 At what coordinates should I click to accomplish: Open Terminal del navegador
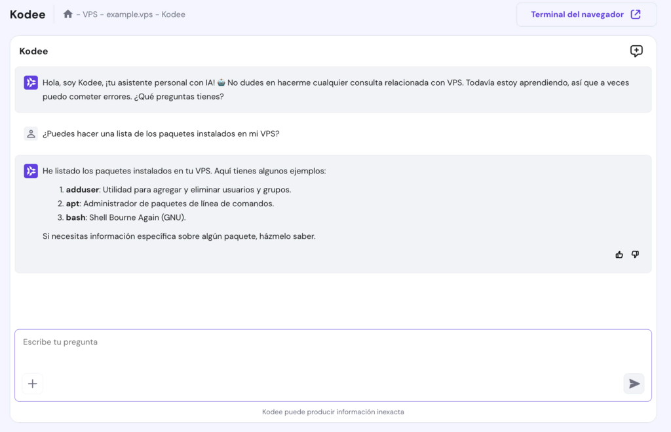(x=577, y=14)
